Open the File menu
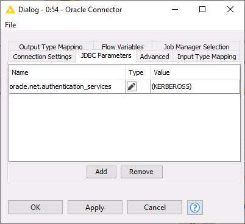The image size is (245, 224). pos(10,25)
